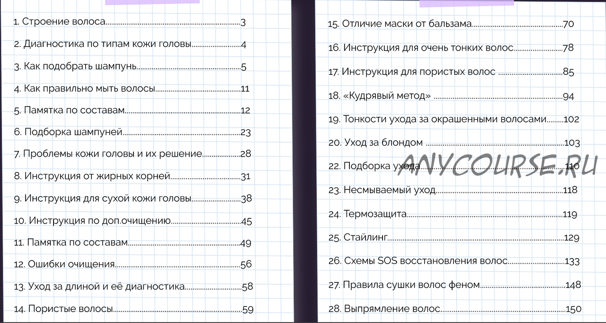Click page number 150 next to «Выпрямление волос»

573,309
